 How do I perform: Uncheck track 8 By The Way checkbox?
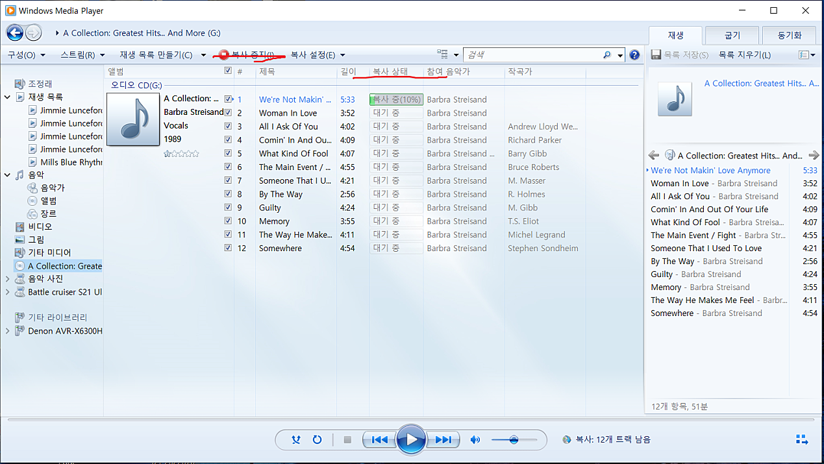tap(228, 194)
